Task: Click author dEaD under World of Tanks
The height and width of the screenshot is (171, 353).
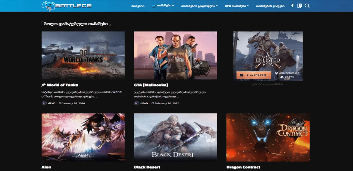Action: pyautogui.click(x=52, y=103)
